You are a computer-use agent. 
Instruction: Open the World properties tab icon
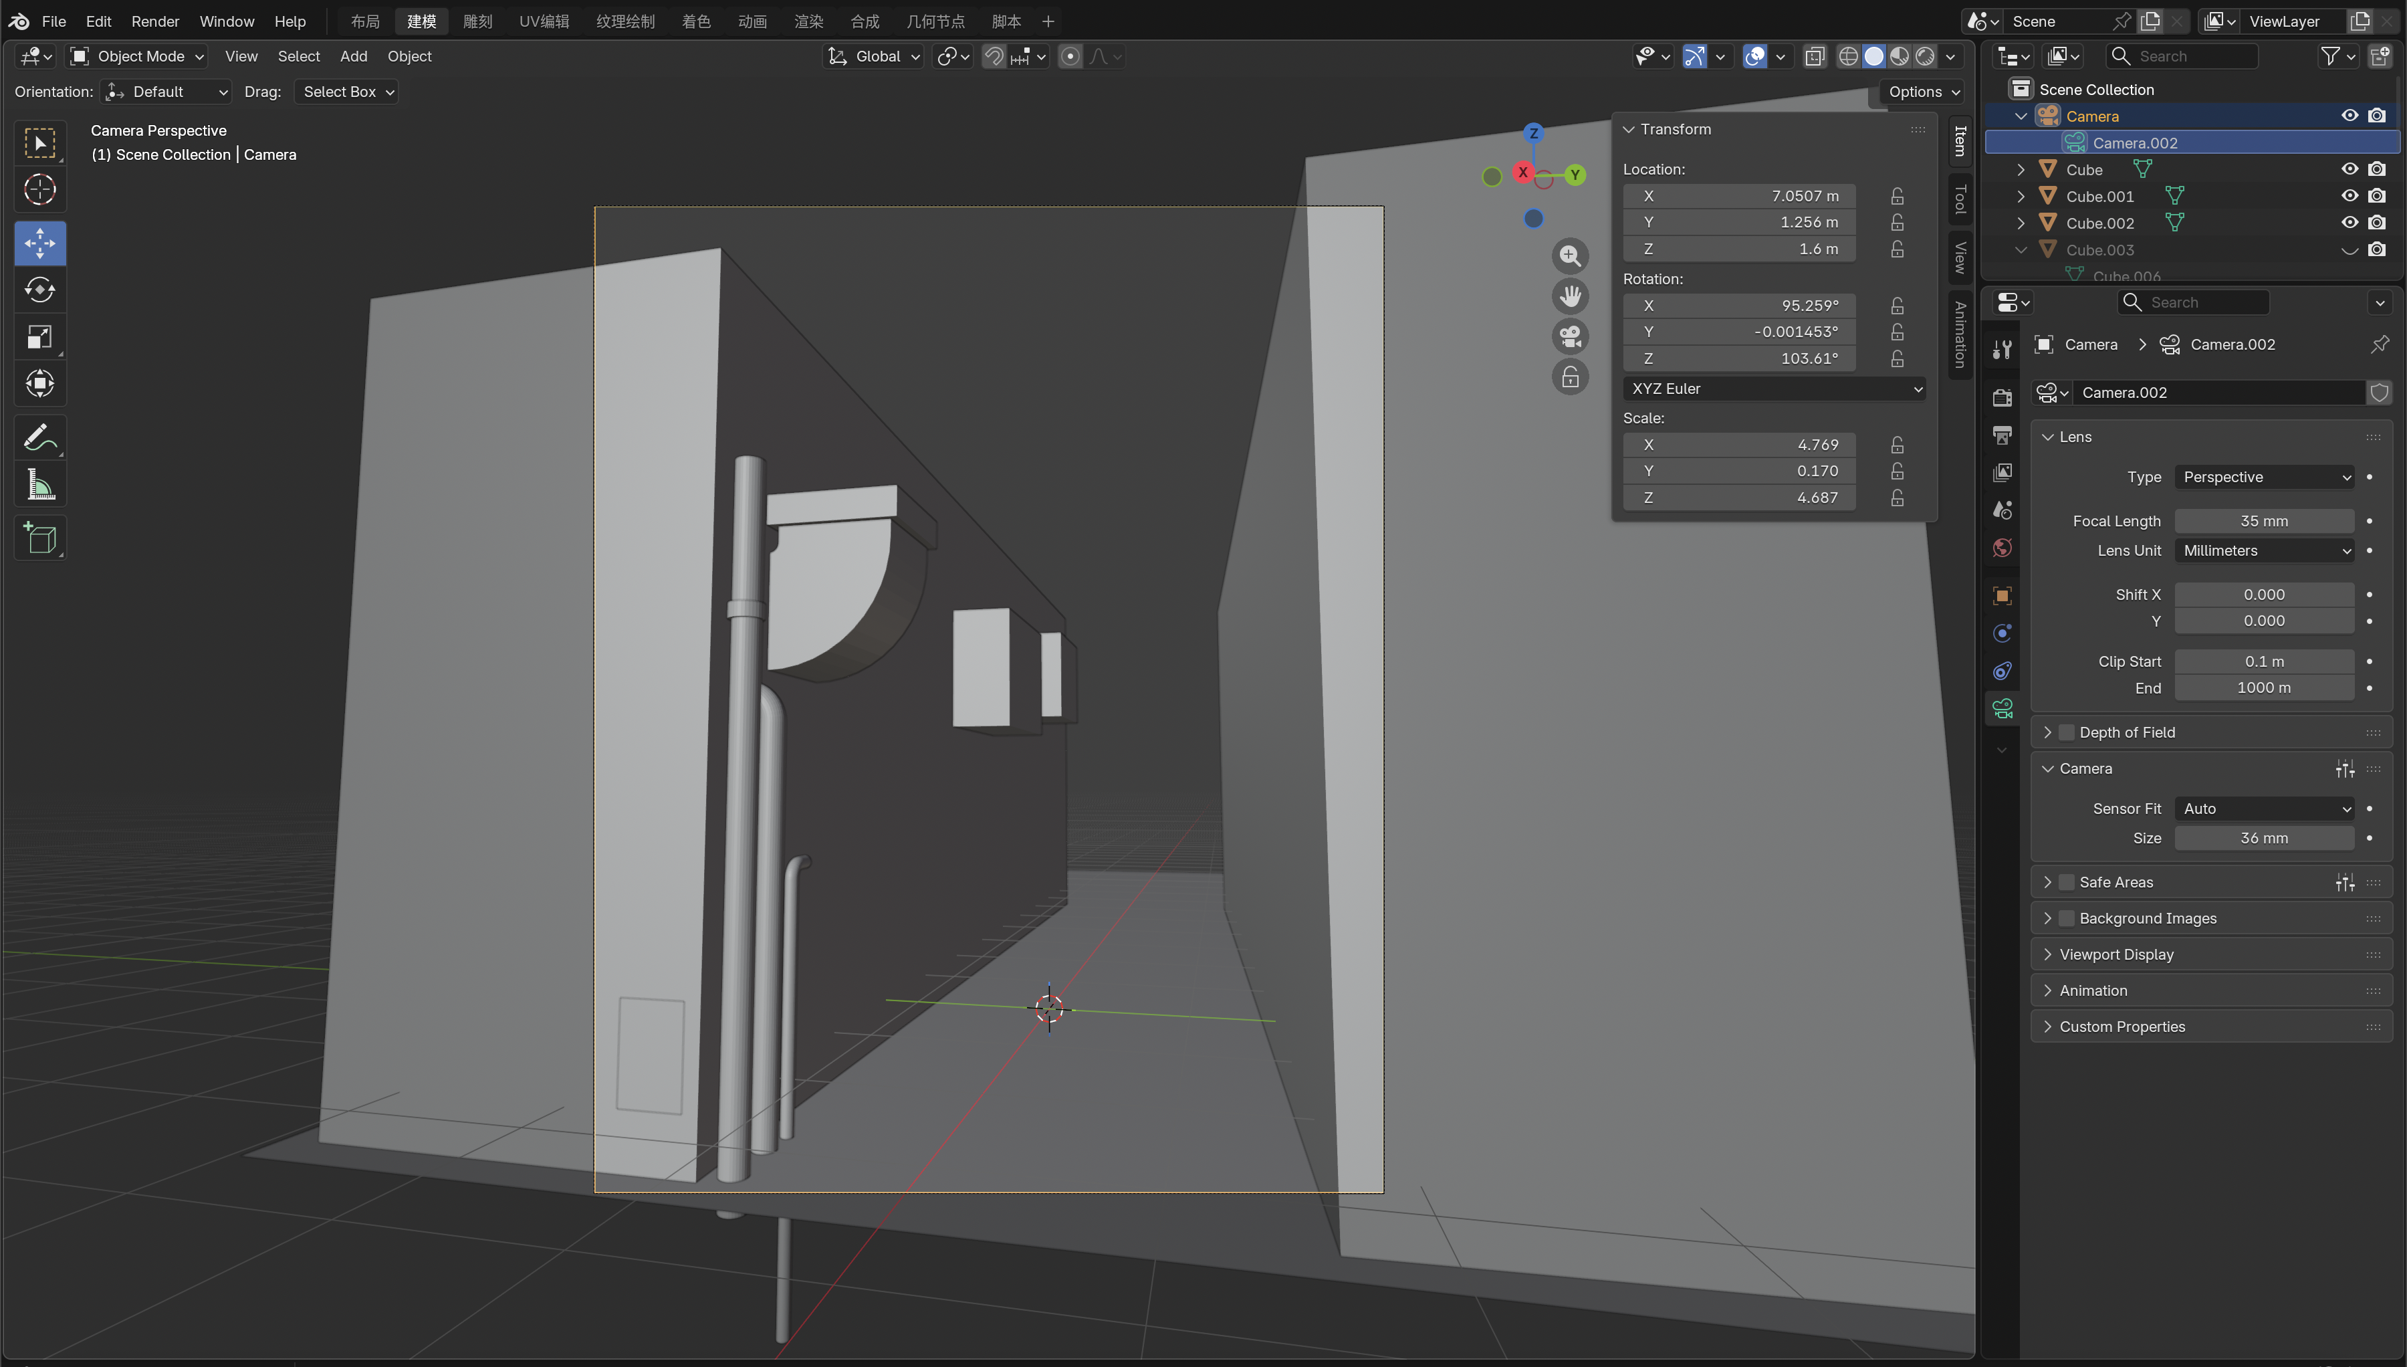[2002, 547]
